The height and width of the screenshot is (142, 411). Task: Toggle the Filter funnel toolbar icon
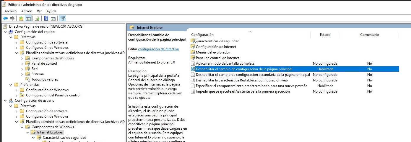(63, 19)
